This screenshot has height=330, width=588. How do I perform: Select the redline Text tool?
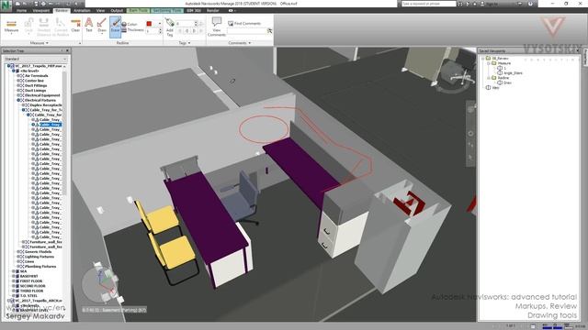[x=89, y=25]
